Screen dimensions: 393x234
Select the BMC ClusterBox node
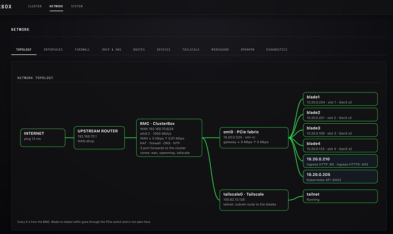[x=169, y=138]
